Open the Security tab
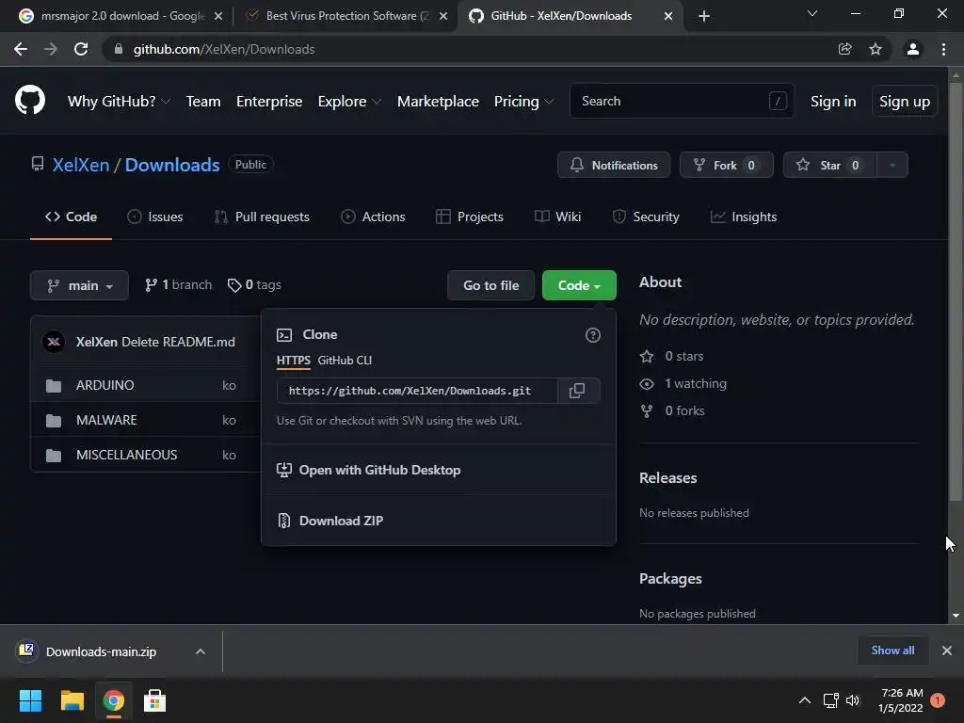Viewport: 964px width, 723px height. coord(646,217)
